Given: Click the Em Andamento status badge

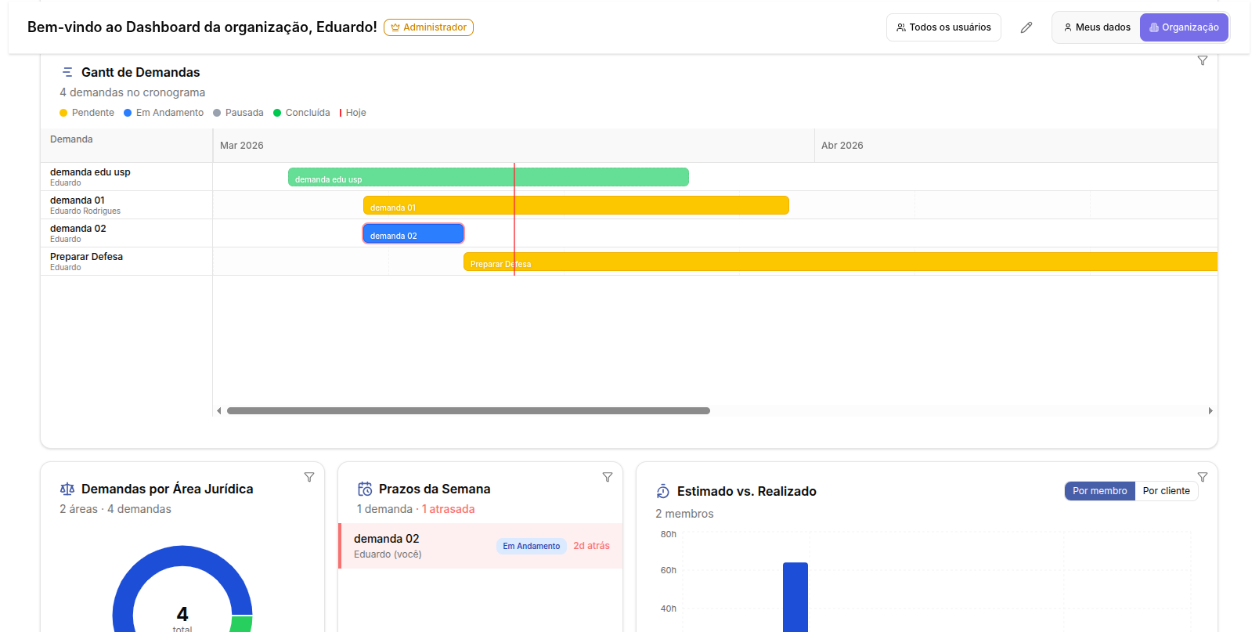Looking at the screenshot, I should (532, 546).
